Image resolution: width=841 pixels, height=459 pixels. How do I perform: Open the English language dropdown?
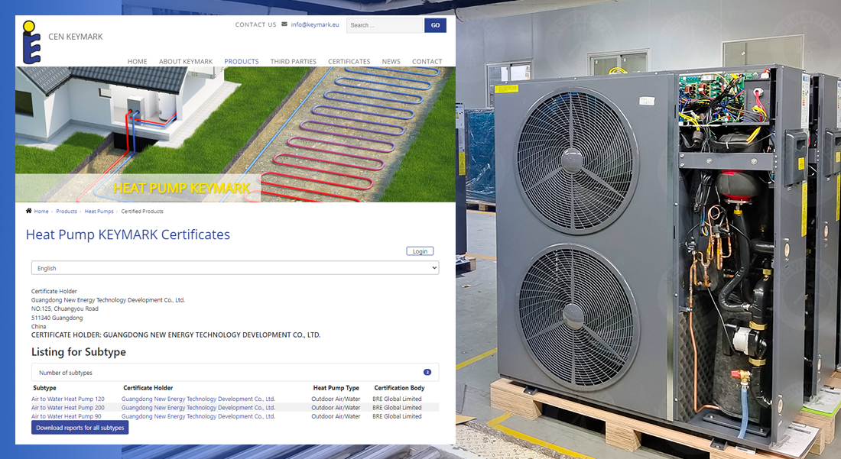[x=235, y=268]
